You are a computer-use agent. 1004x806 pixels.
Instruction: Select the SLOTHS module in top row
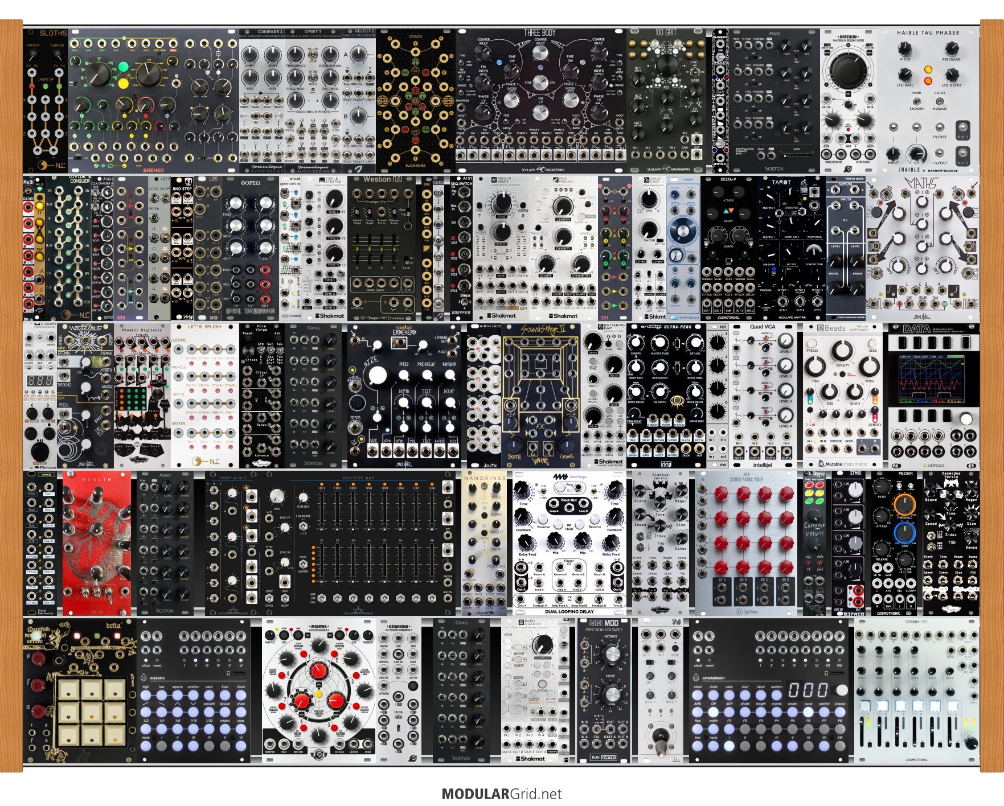point(46,101)
